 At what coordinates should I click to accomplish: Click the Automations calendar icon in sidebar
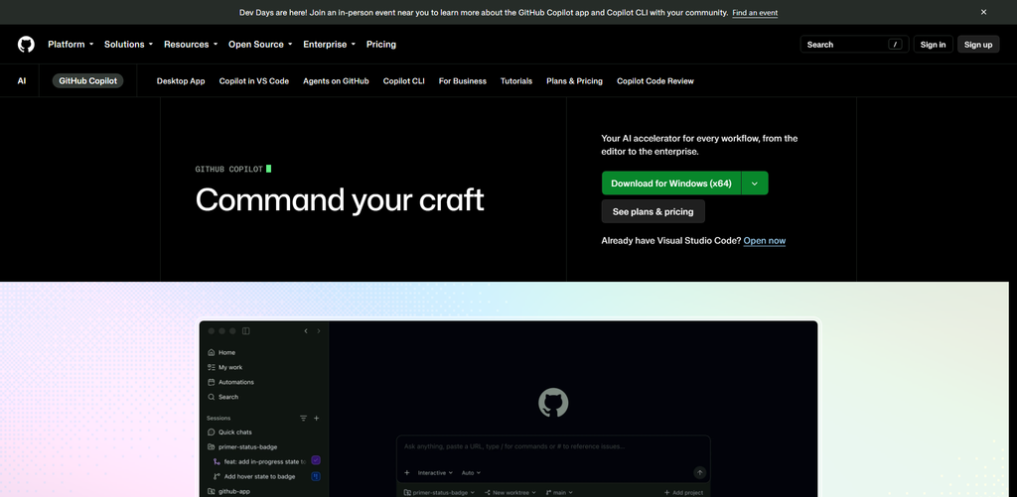[x=211, y=382]
